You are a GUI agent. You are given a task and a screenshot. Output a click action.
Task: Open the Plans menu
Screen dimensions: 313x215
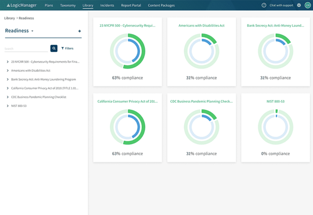49,5
